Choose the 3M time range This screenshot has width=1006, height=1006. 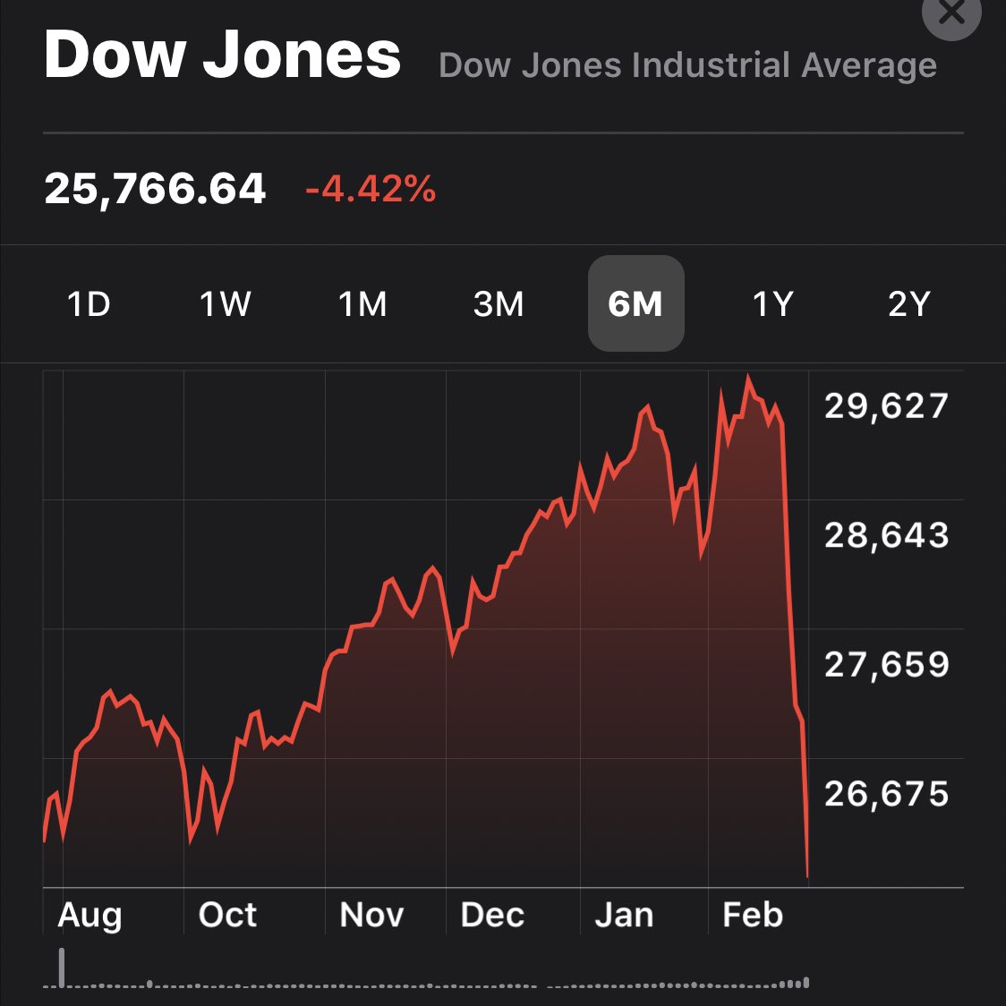click(x=499, y=304)
